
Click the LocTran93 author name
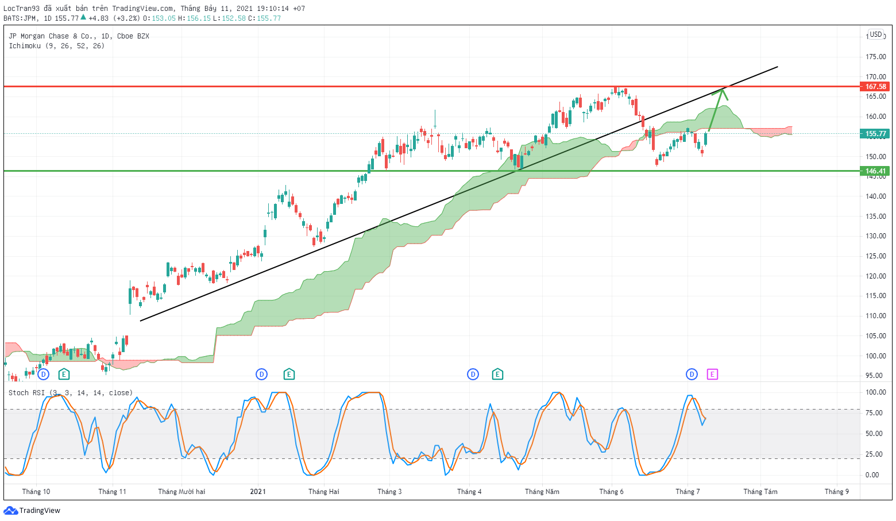point(22,9)
